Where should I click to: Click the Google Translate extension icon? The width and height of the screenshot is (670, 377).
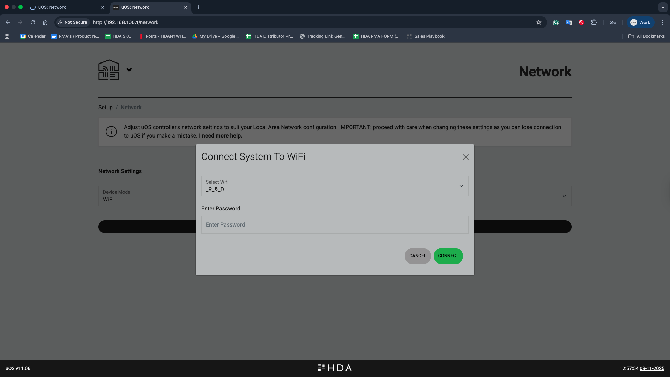tap(568, 22)
